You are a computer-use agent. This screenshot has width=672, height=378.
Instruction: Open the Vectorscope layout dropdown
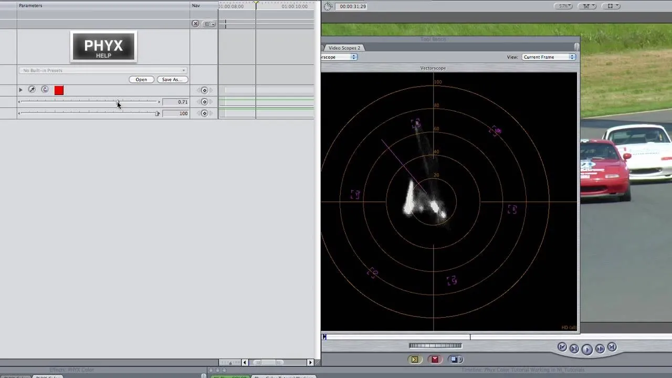pos(339,57)
